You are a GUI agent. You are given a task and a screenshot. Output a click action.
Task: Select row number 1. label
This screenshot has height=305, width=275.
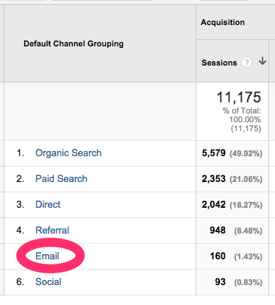[x=21, y=153]
